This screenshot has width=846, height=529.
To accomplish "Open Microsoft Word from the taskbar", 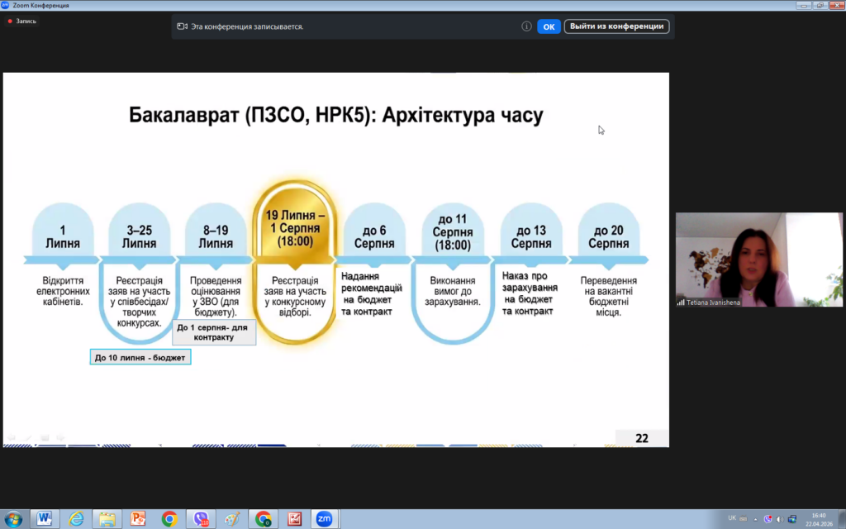I will click(x=45, y=518).
